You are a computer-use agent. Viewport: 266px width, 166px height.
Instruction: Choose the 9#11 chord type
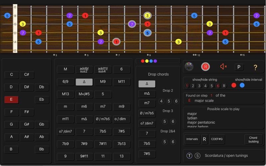coord(84,156)
